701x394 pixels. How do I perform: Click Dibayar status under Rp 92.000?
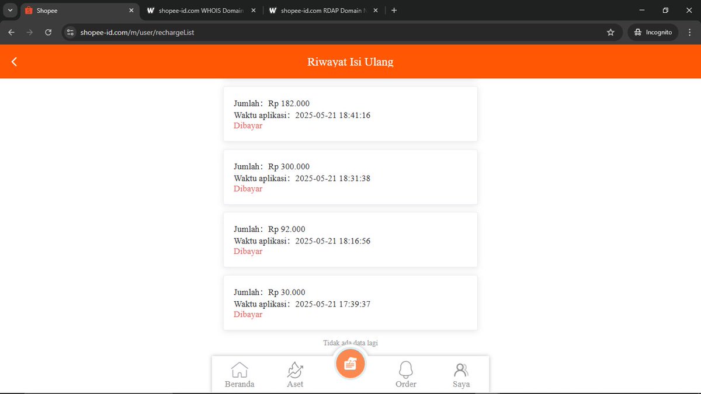point(248,251)
